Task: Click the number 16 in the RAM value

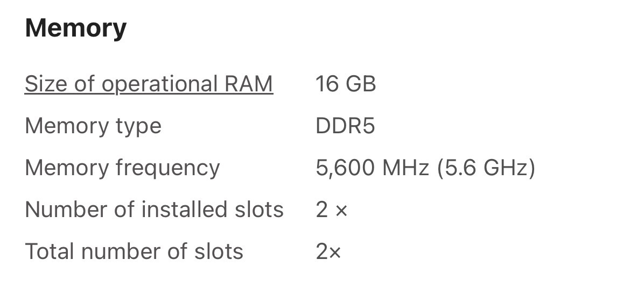Action: coord(326,84)
